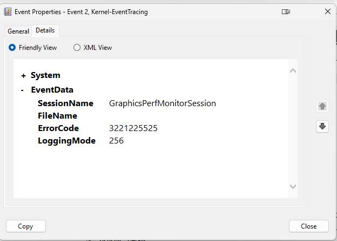Click the scroll down chevron in details pane
This screenshot has height=241, width=337.
click(293, 186)
